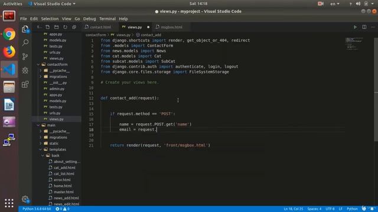
Task: Open the editor More Actions ellipsis
Action: coord(373,27)
